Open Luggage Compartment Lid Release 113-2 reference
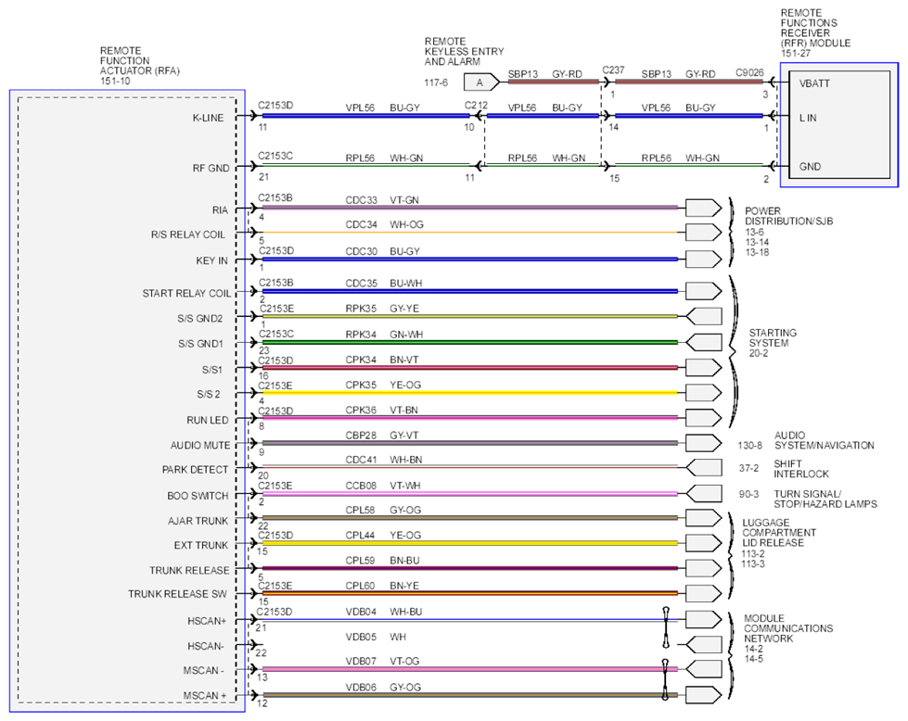This screenshot has height=721, width=908. (753, 554)
